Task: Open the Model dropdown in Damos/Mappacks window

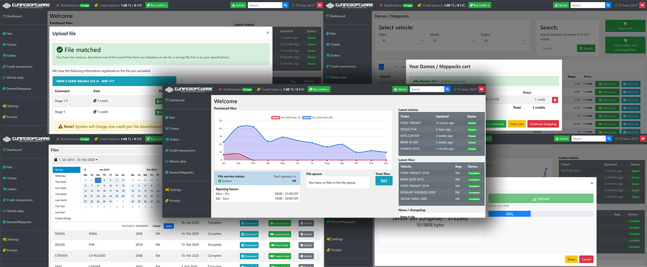Action: tap(452, 41)
